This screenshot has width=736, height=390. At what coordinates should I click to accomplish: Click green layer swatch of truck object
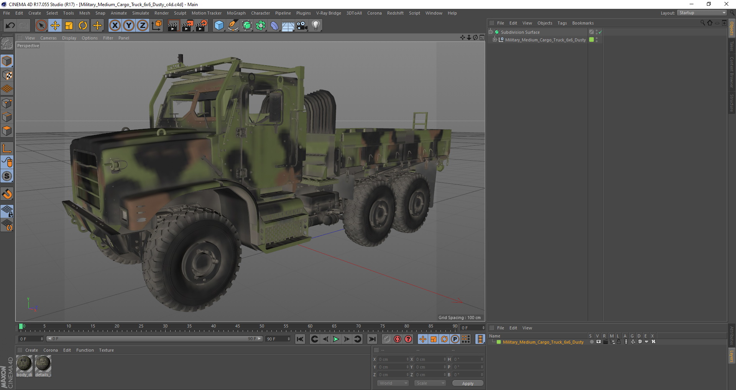[x=591, y=39]
